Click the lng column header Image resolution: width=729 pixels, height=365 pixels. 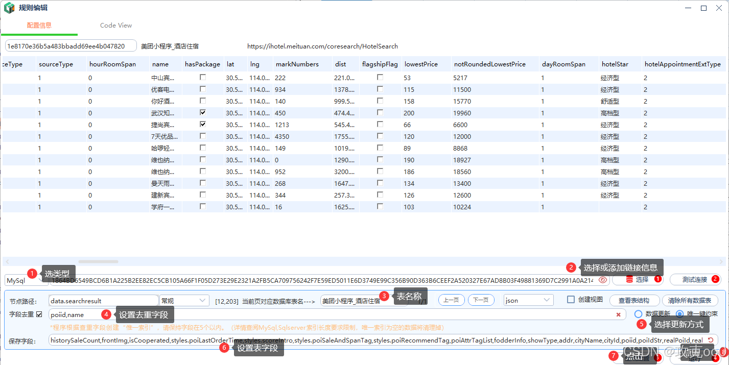click(x=260, y=64)
